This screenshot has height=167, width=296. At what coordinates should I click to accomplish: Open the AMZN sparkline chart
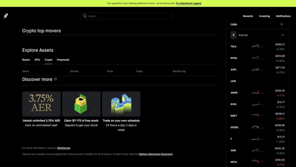(x=257, y=93)
